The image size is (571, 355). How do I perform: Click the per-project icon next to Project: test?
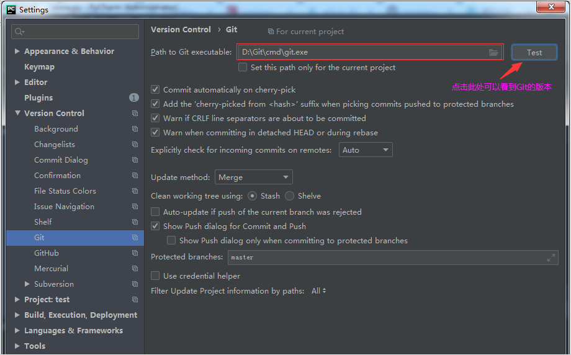tap(135, 299)
